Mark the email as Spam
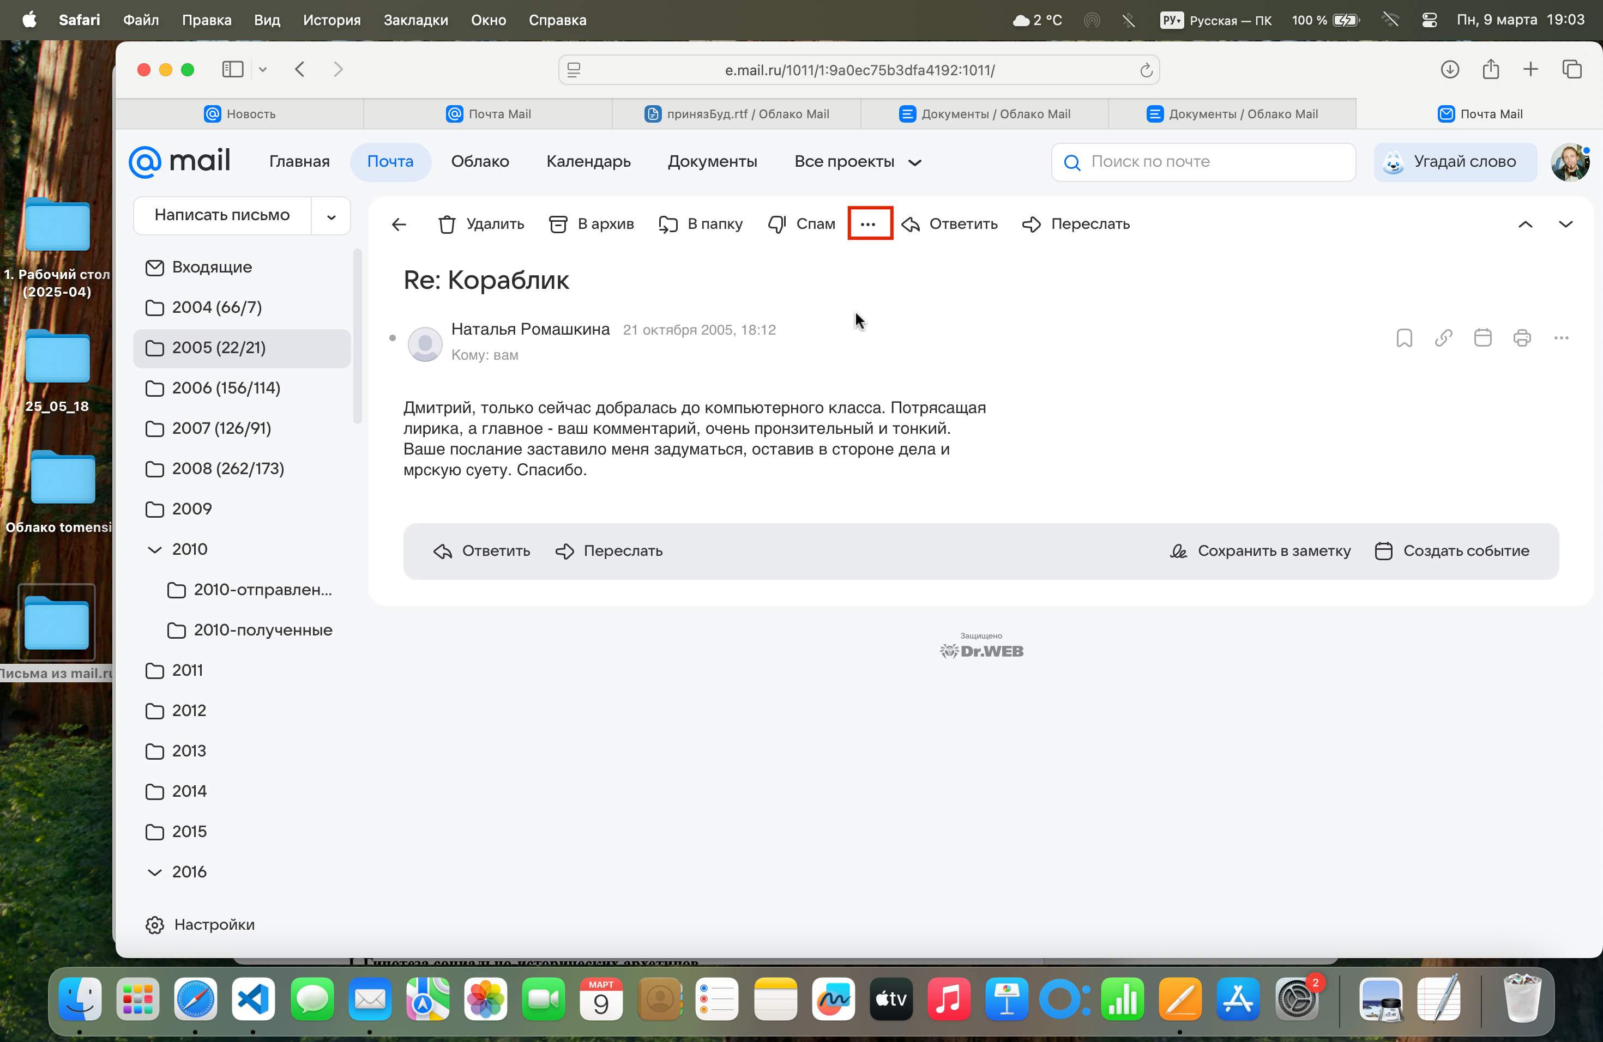 (x=801, y=224)
